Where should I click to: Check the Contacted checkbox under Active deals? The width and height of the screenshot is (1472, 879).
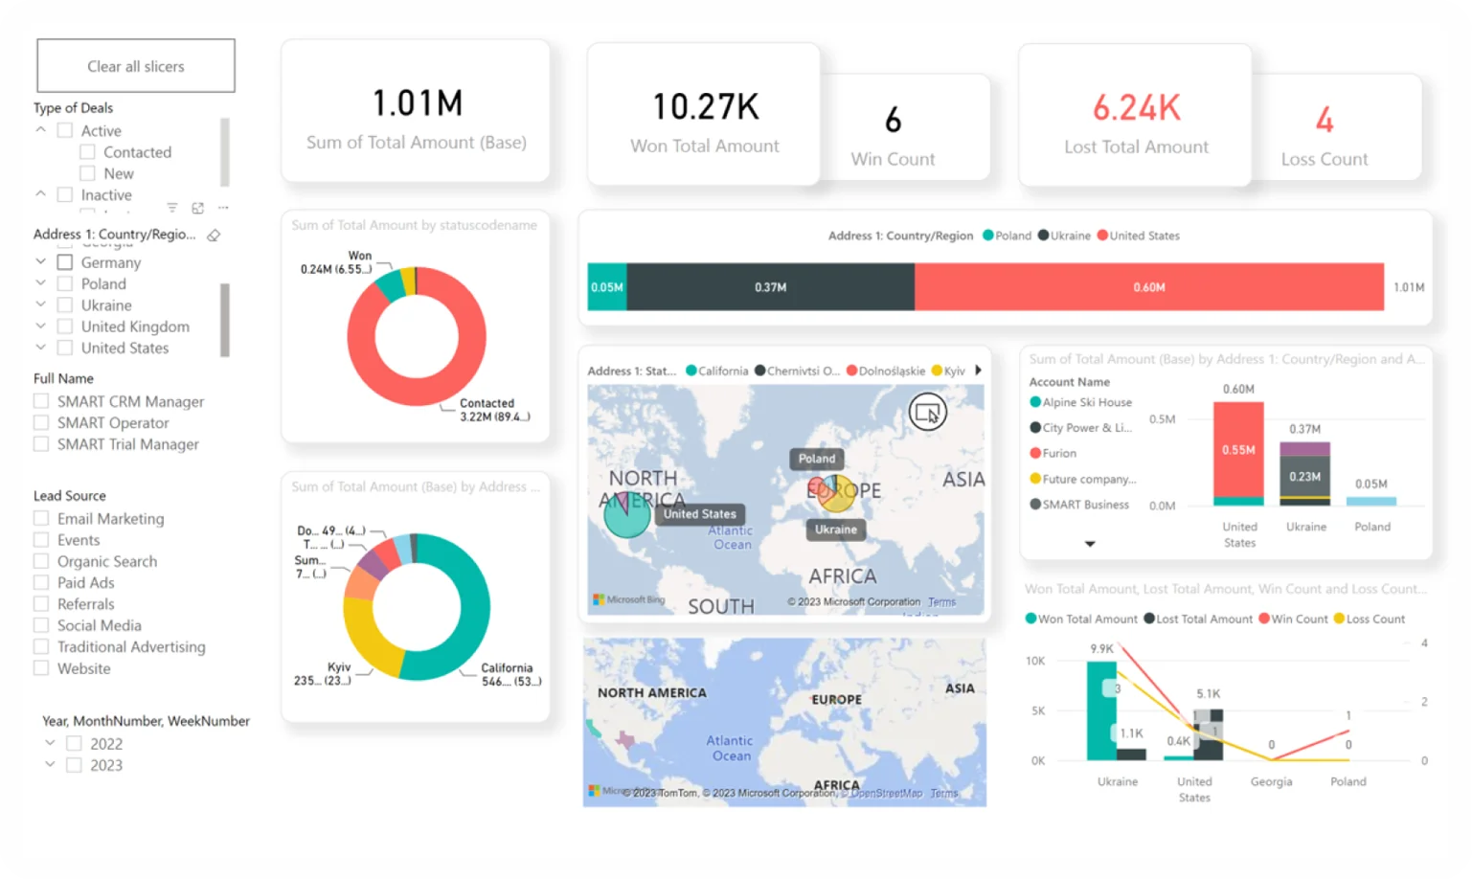(85, 151)
